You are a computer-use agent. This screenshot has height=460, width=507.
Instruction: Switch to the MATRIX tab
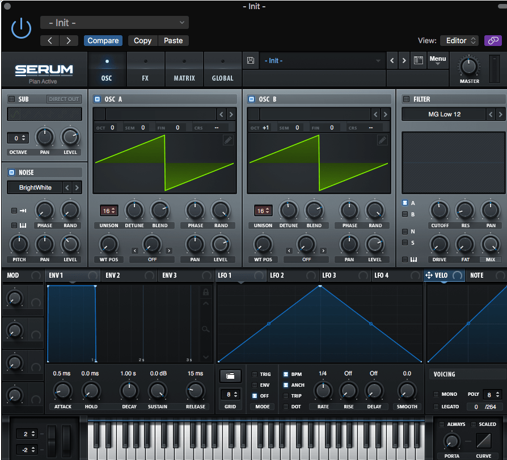point(184,70)
